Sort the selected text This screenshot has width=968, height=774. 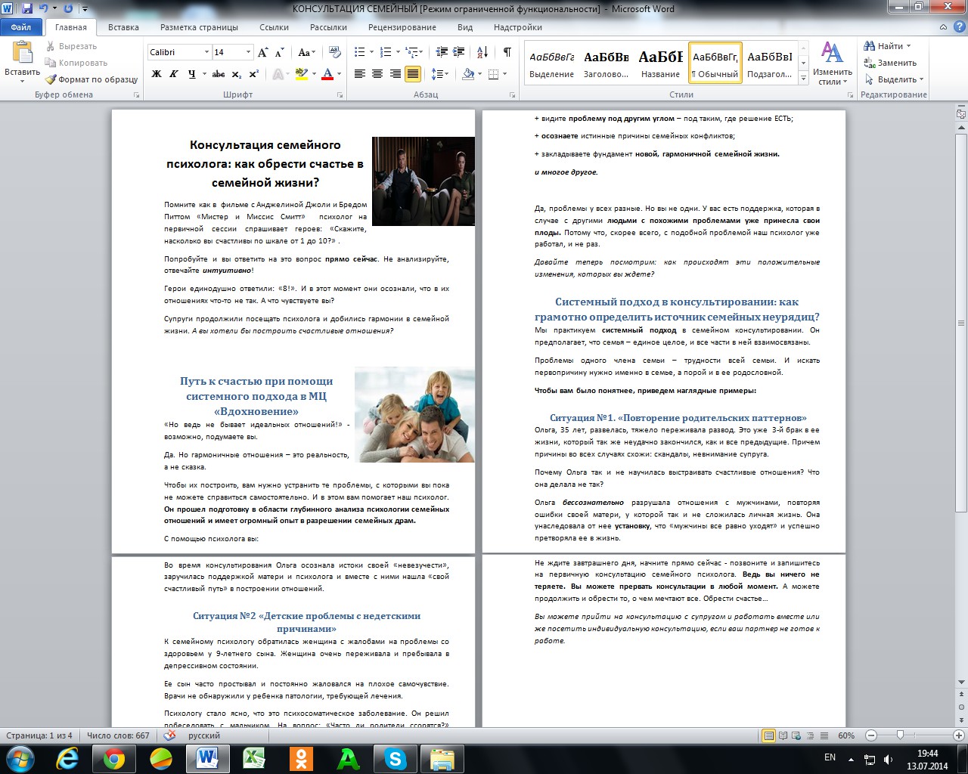tap(482, 52)
